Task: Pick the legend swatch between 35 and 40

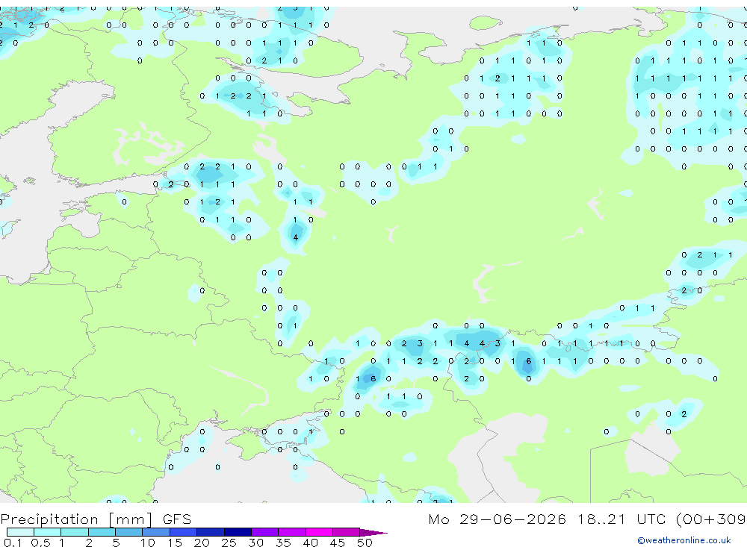Action: tap(292, 532)
